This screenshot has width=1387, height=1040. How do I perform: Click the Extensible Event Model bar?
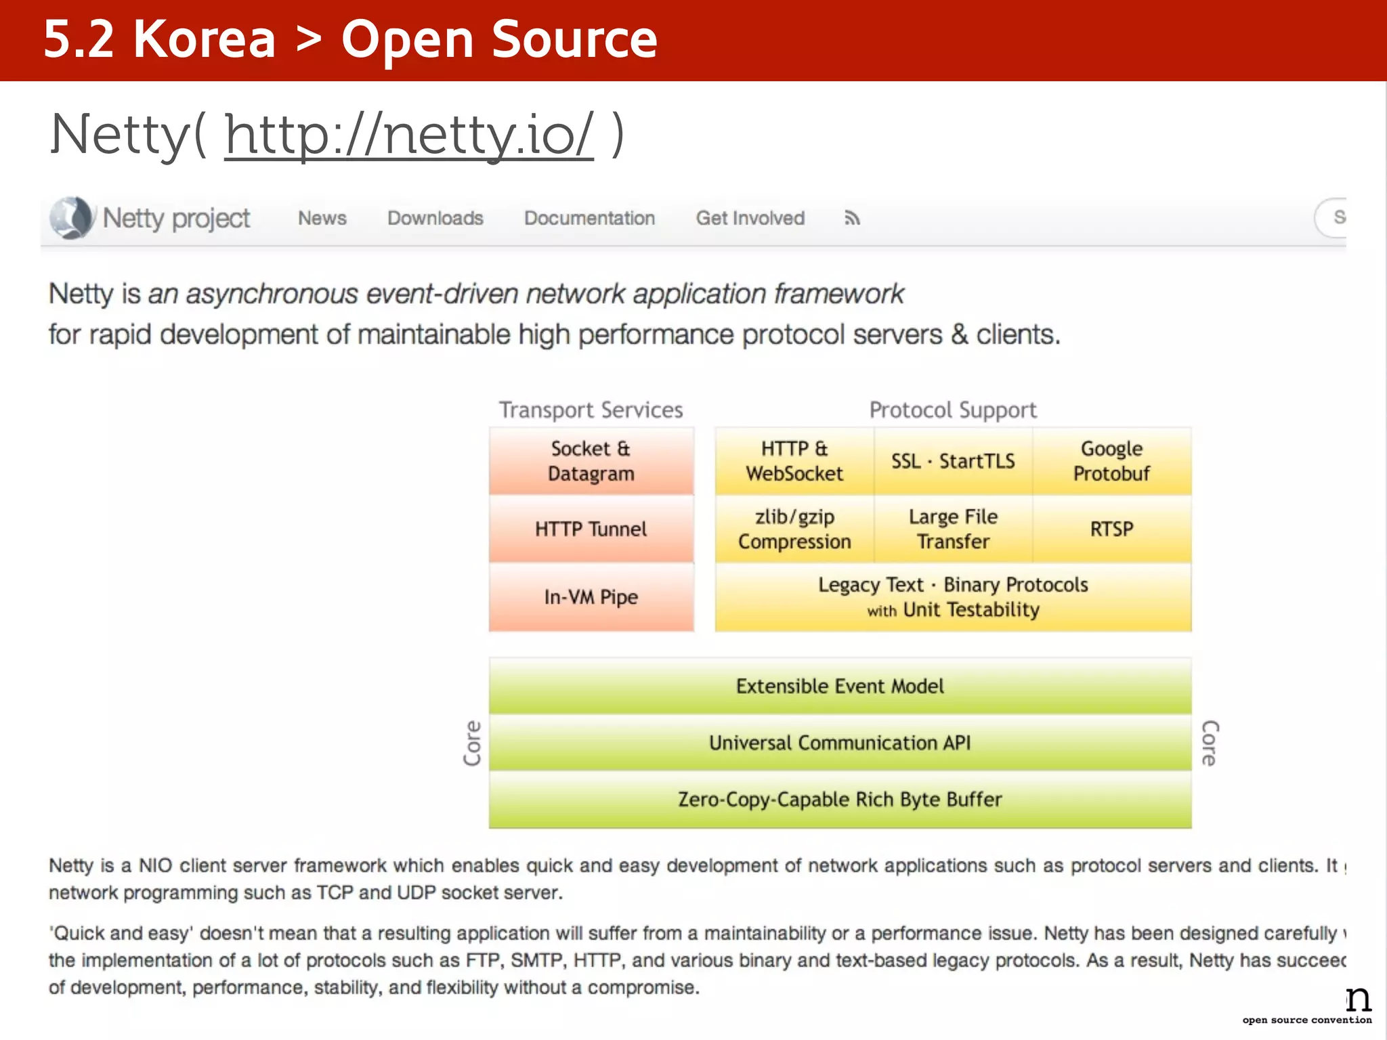pyautogui.click(x=840, y=686)
